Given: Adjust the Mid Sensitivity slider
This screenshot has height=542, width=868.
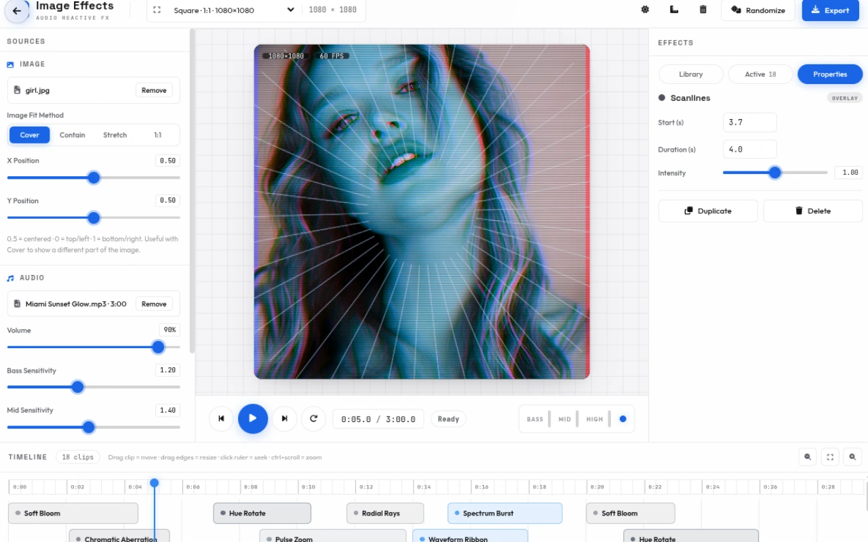Looking at the screenshot, I should (94, 427).
